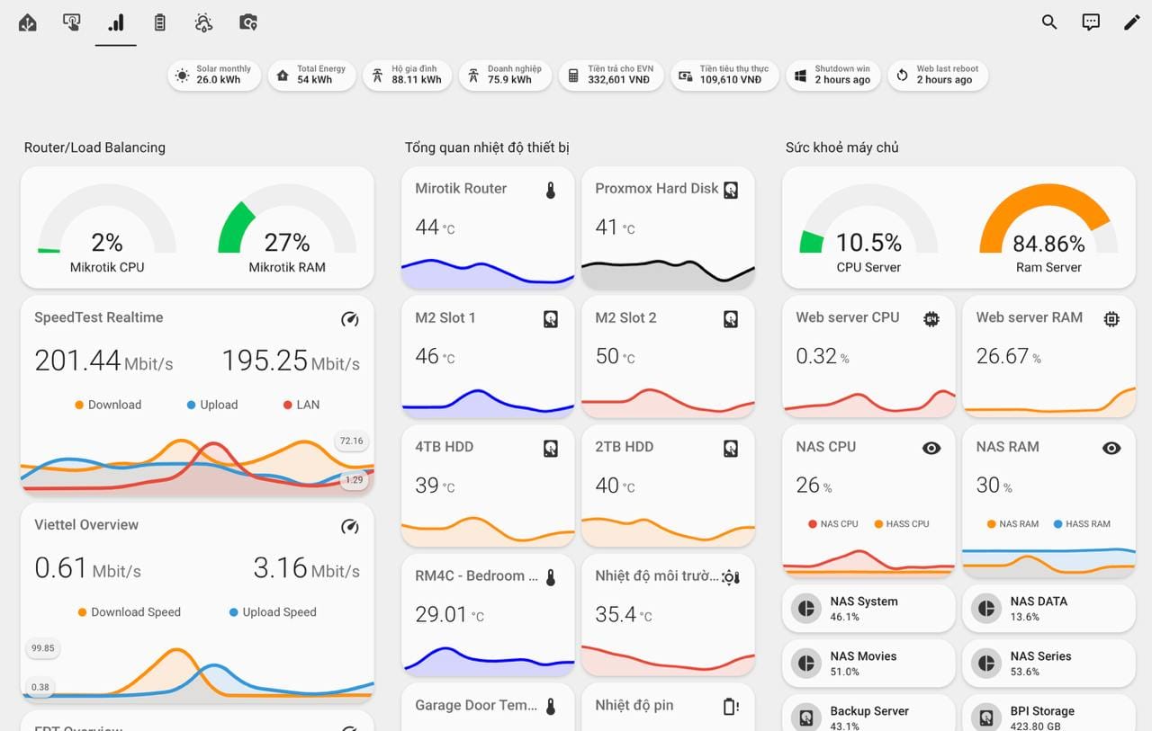Click the 35.4 °C environment temperature value
Image resolution: width=1152 pixels, height=731 pixels.
[624, 615]
